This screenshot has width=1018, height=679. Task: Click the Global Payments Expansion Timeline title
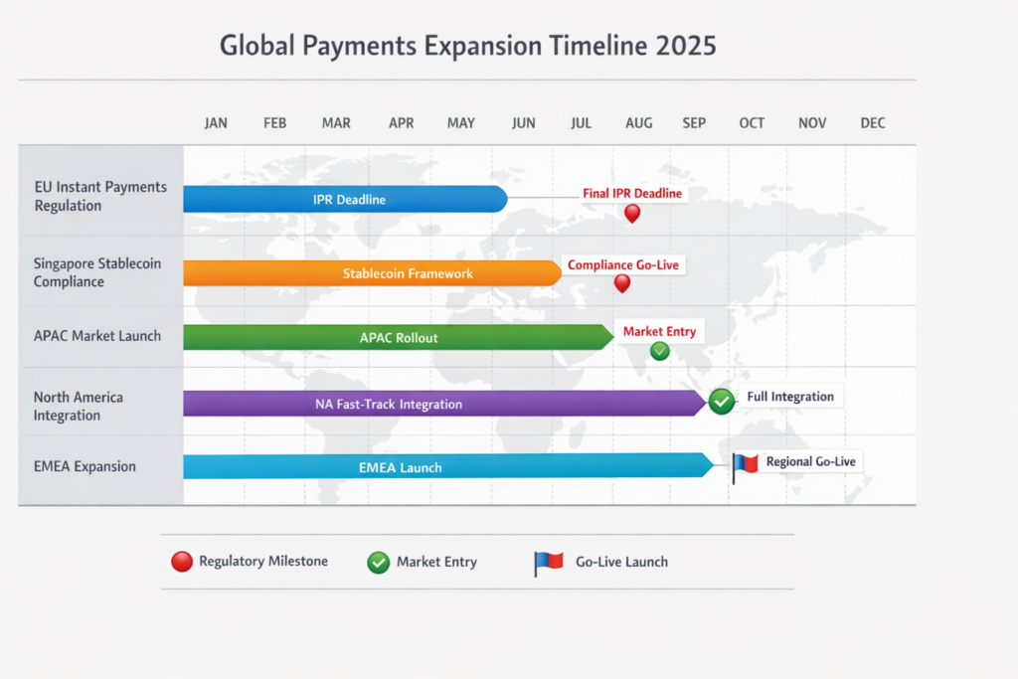point(467,46)
